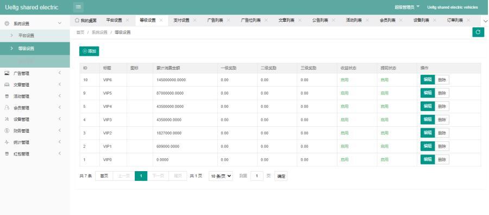The image size is (489, 215).
Task: Switch to the 支付设置 tab
Action: [x=181, y=20]
